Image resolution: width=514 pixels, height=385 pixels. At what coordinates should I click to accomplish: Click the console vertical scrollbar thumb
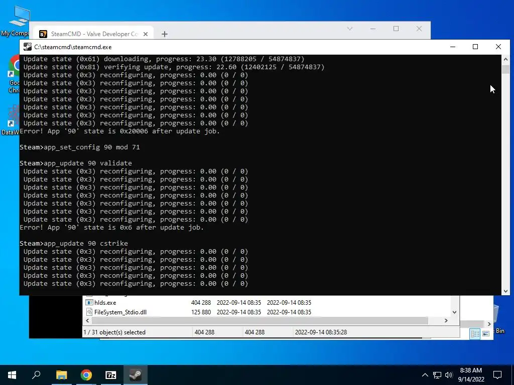[505, 69]
